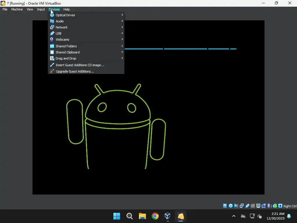
Task: Expand Network submenu arrow
Action: [122, 27]
